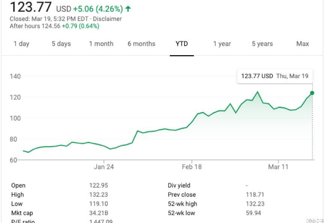Open the Disclaimer link
Image resolution: width=324 pixels, height=223 pixels.
pos(107,19)
